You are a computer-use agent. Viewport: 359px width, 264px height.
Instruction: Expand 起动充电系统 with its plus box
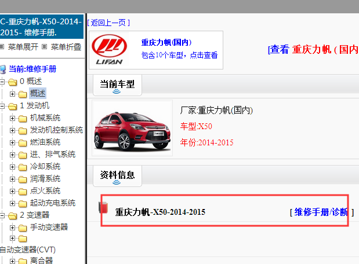[13, 203]
